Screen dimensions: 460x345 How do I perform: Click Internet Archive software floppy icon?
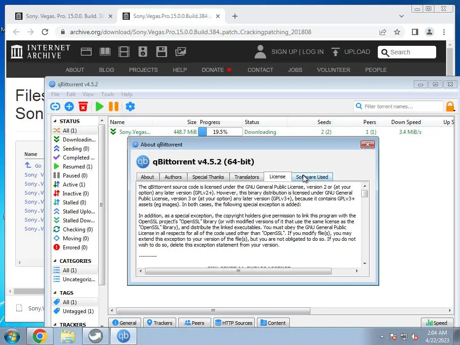(161, 52)
